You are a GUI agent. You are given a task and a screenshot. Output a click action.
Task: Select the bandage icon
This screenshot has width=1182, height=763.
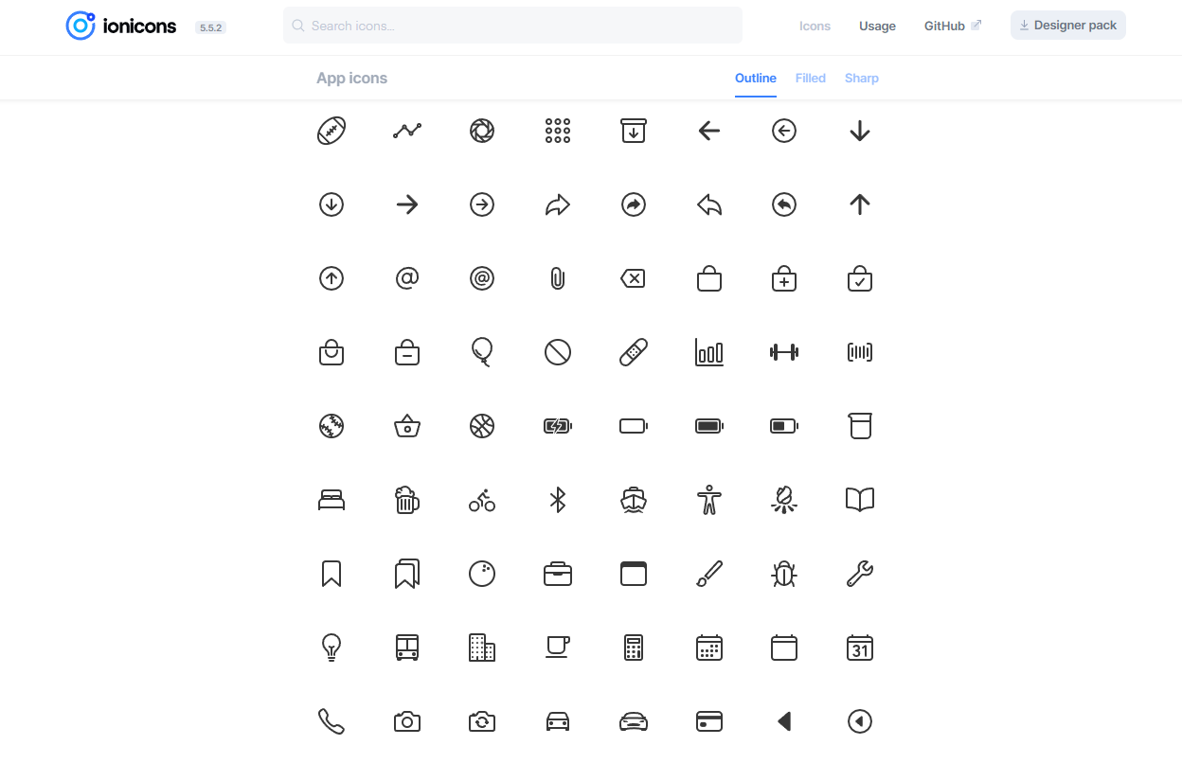634,352
